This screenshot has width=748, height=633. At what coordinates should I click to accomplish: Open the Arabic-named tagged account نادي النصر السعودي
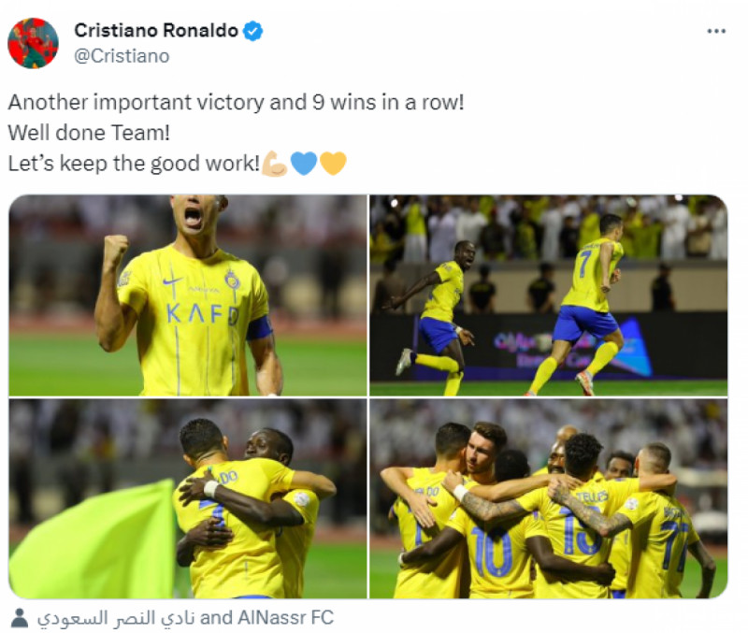coord(116,618)
